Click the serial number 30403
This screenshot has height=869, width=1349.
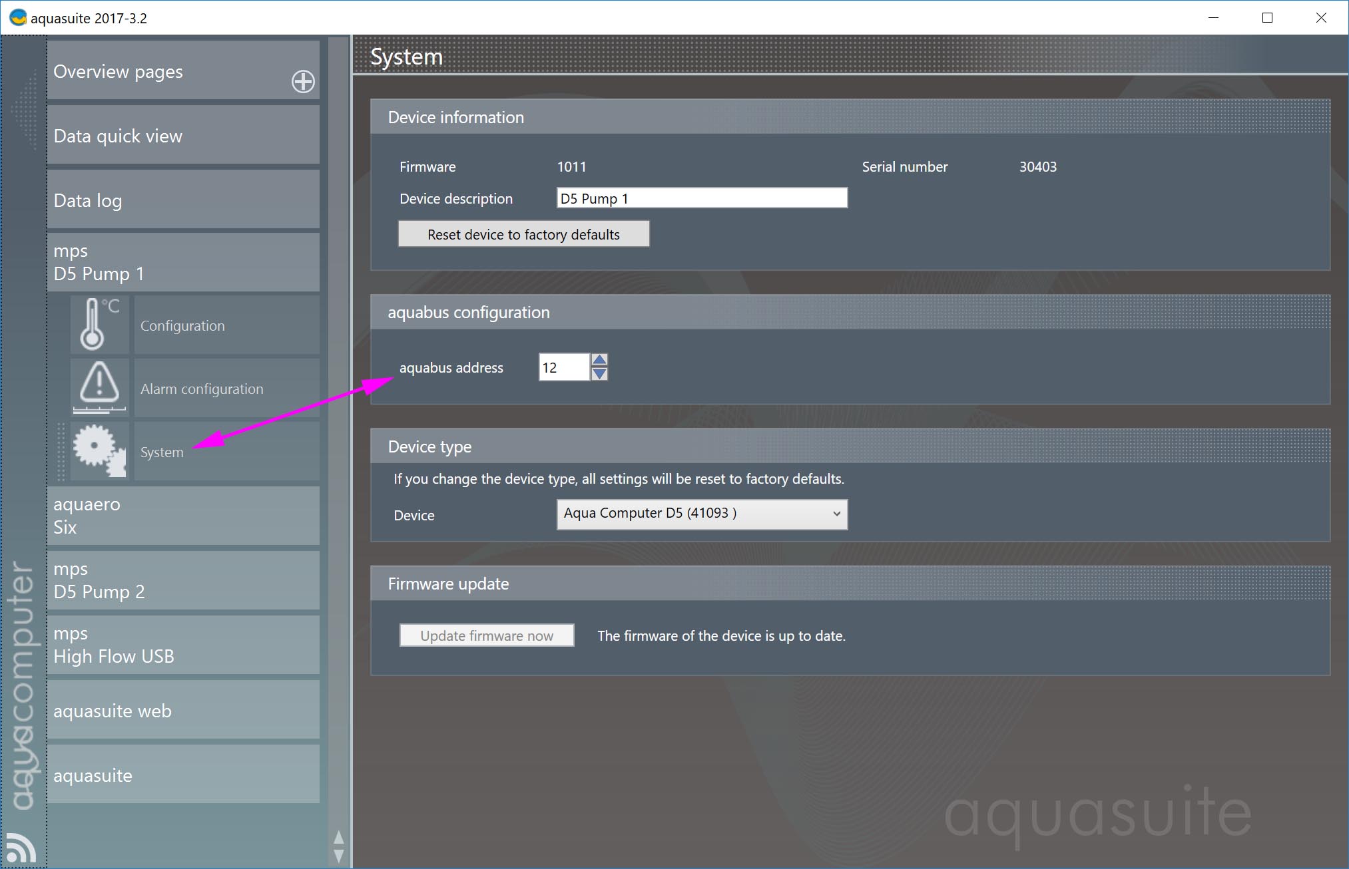(1038, 166)
